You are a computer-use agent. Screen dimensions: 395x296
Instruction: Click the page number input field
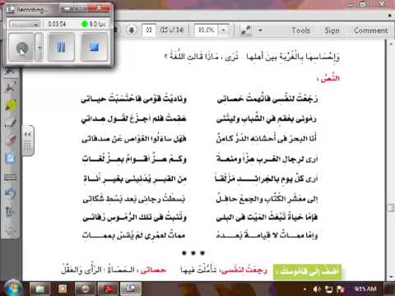[149, 30]
